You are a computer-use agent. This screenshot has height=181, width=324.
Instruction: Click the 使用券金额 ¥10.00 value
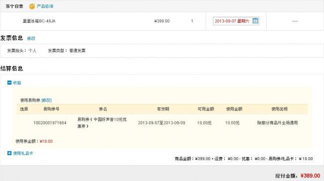click(x=46, y=141)
